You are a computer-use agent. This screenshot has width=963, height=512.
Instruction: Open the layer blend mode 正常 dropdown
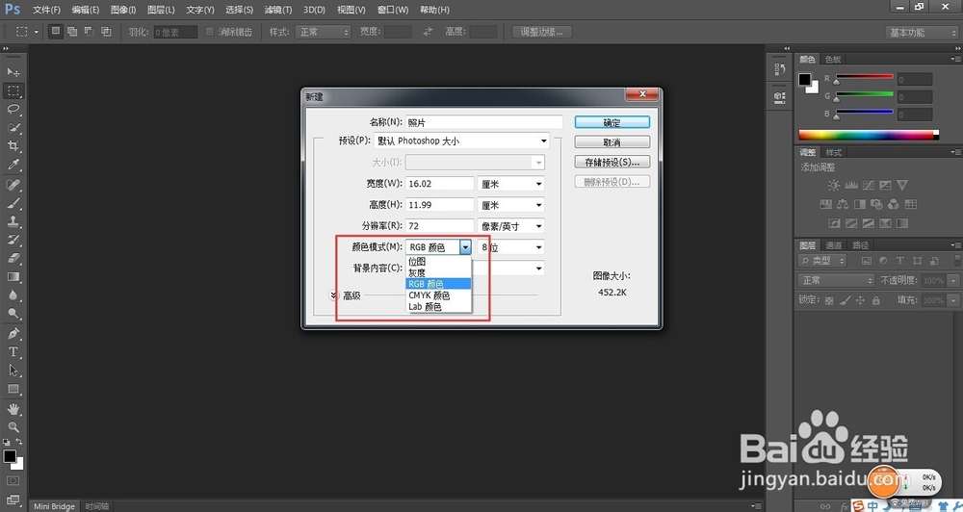click(837, 280)
